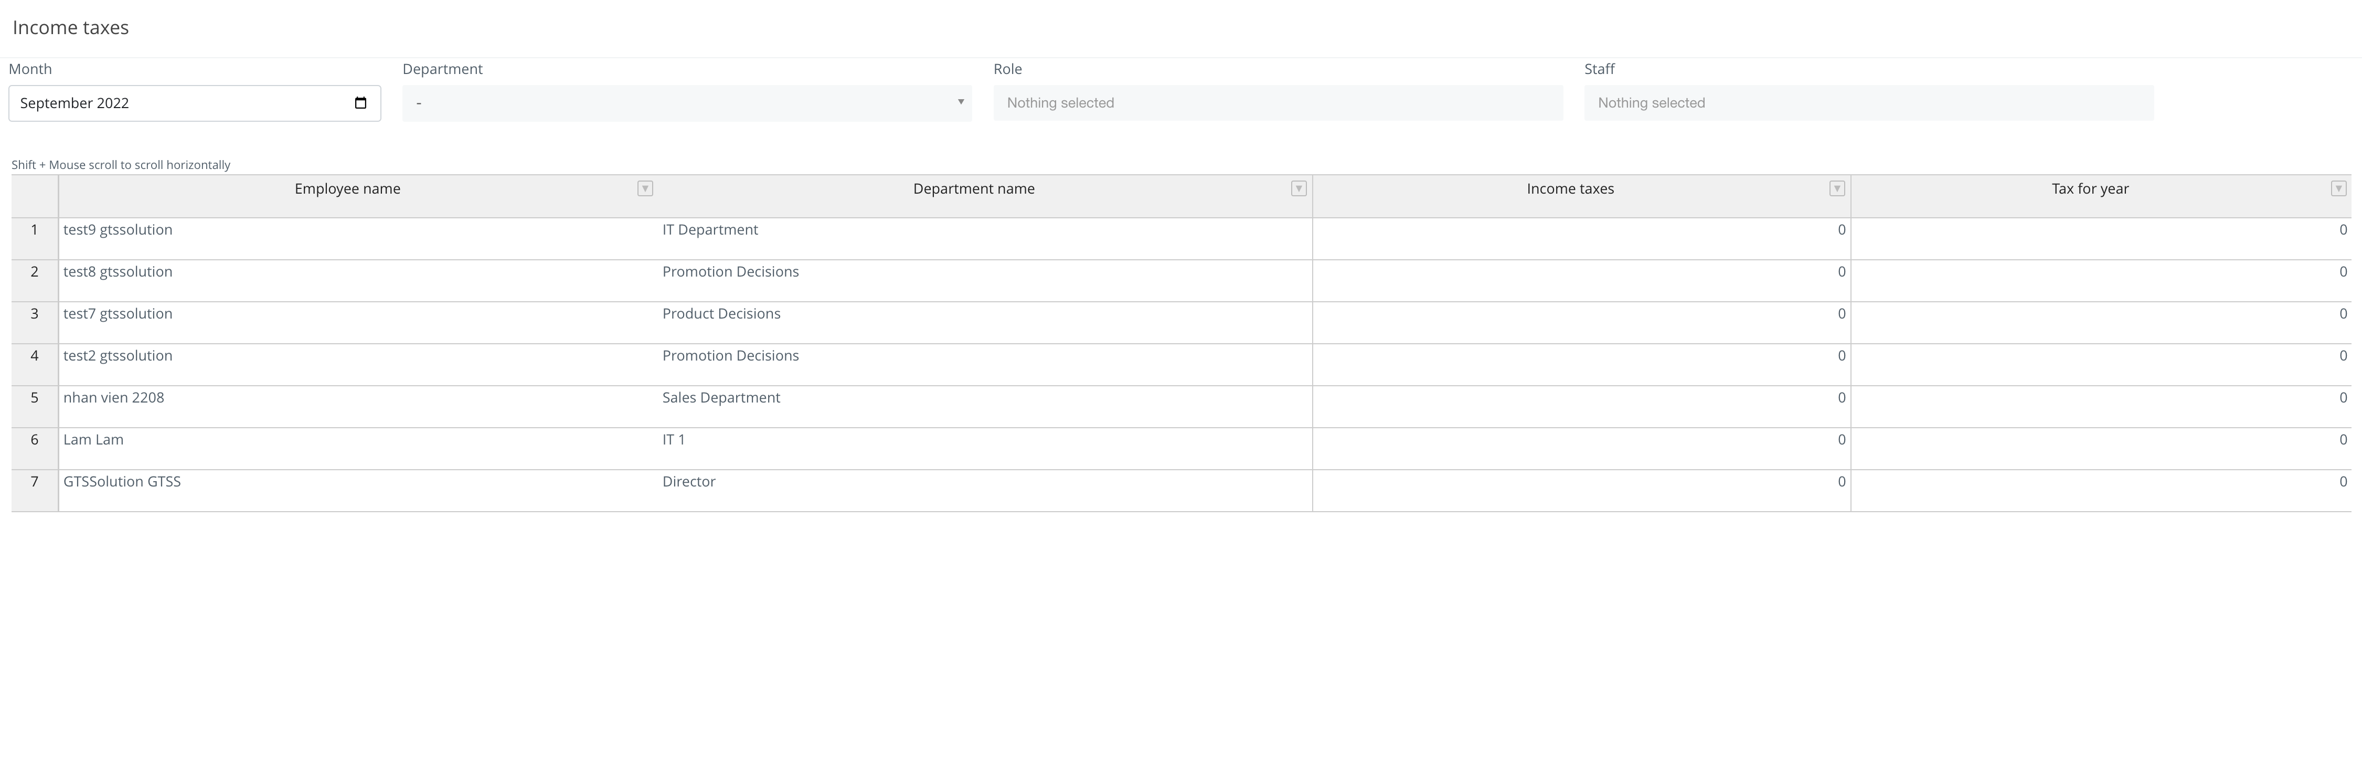Select the test9 gtssolution employee cell
The width and height of the screenshot is (2362, 783).
point(118,230)
